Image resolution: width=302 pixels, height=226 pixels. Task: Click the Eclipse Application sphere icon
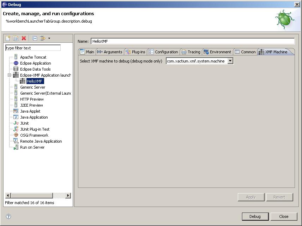coord(16,63)
